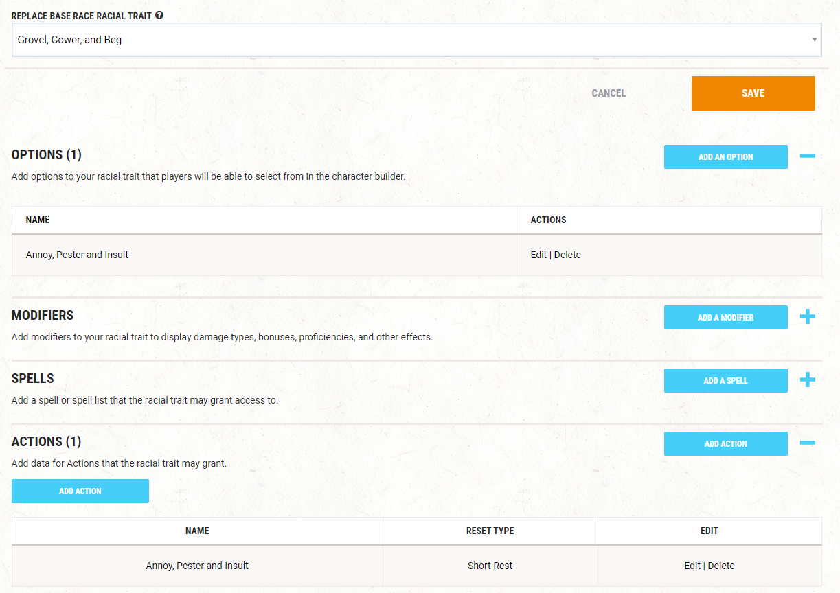Click the OPTIONS (1) section heading
840x593 pixels.
47,154
